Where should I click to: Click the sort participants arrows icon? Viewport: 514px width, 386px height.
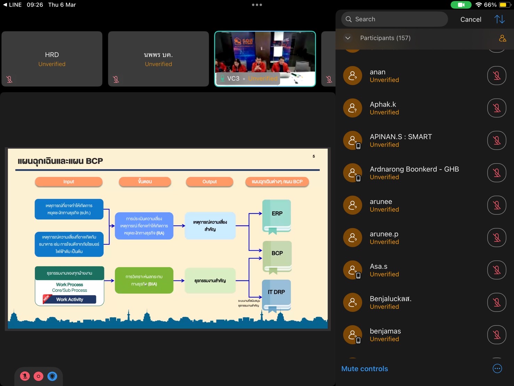pos(499,20)
